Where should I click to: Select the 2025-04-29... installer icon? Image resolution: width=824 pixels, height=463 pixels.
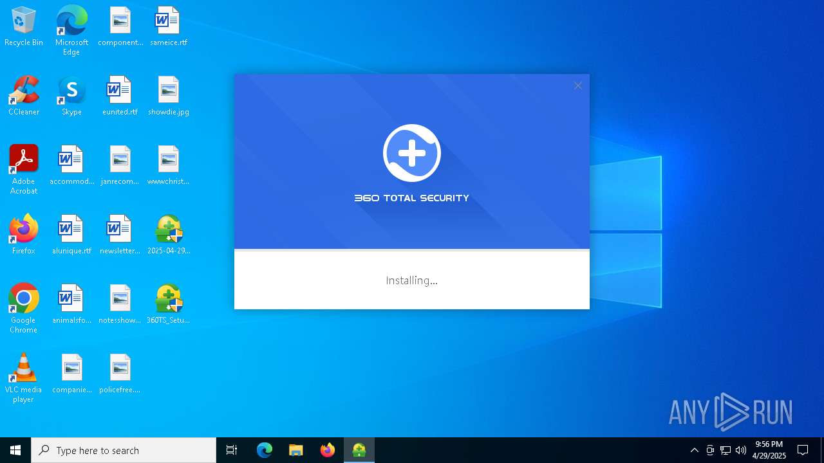click(x=168, y=235)
